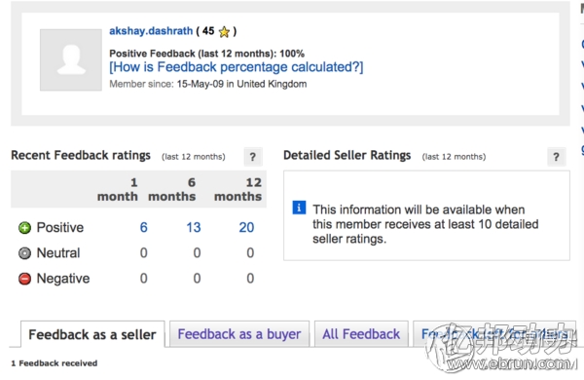Click the gray Neutral circle icon
The width and height of the screenshot is (584, 380).
coord(24,253)
